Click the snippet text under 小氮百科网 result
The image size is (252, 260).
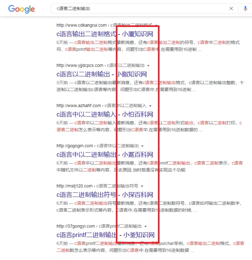coord(150,166)
